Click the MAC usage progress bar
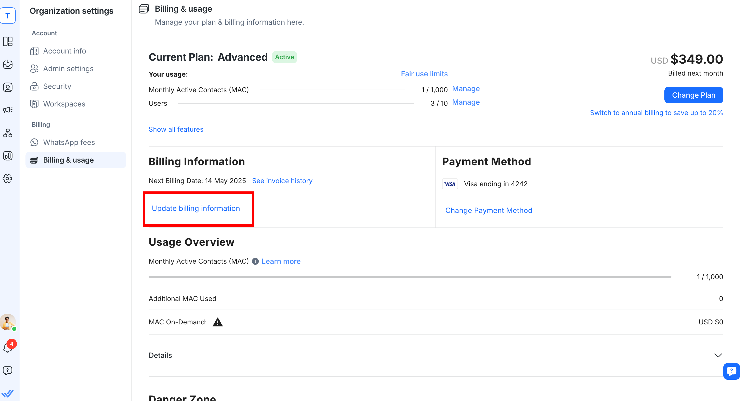This screenshot has width=740, height=401. pos(410,277)
